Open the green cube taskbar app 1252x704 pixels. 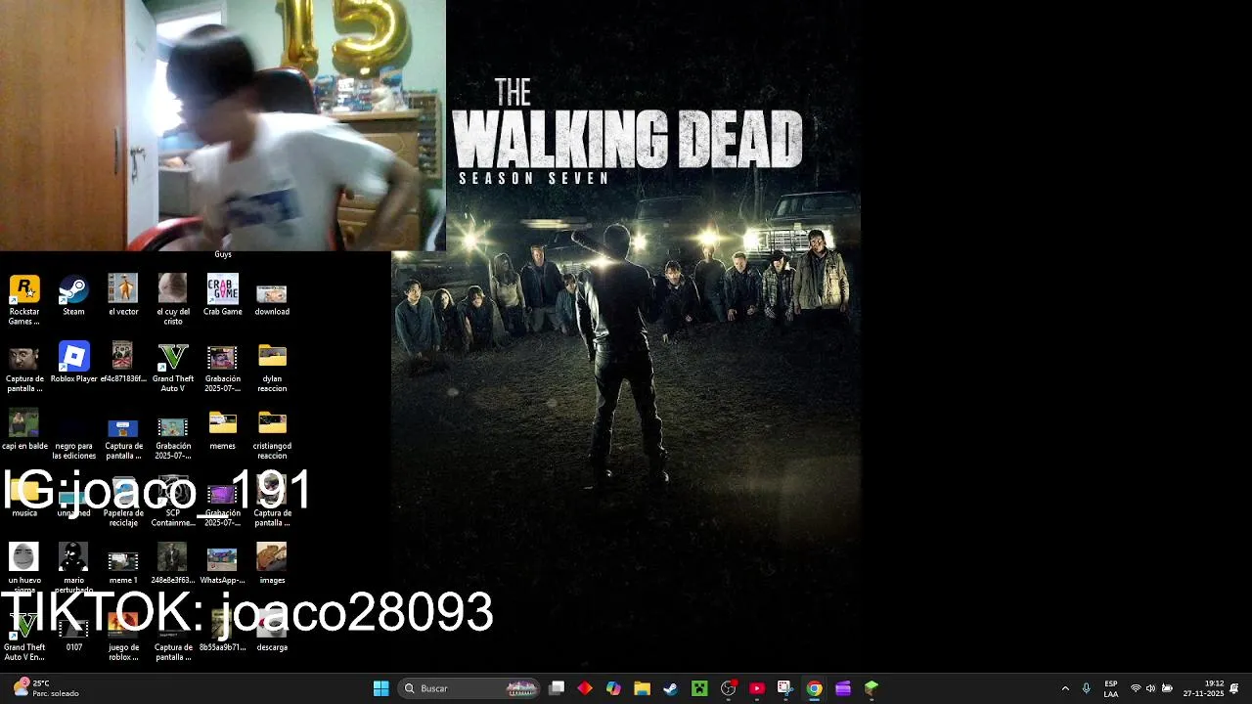click(871, 688)
